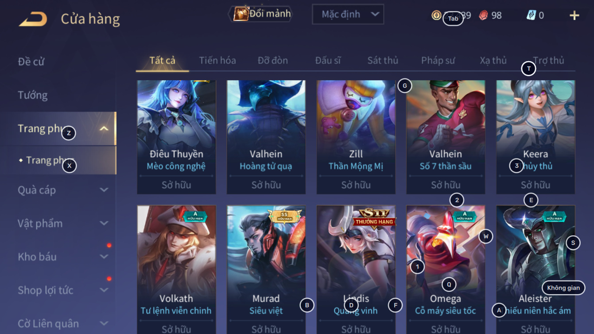
Task: Click the SS Hữu Hạn badge on Murad
Action: (x=284, y=216)
